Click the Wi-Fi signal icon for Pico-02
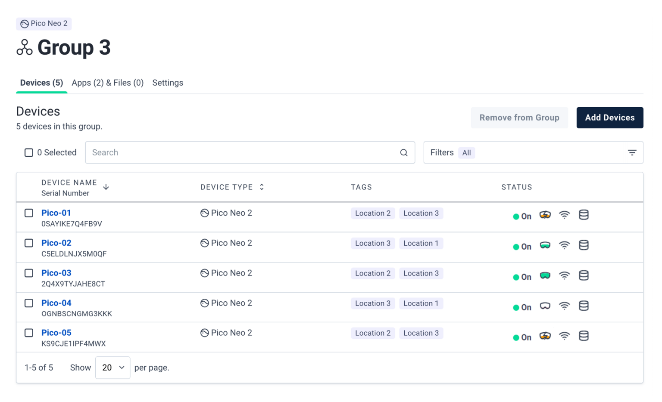The image size is (662, 402). point(565,245)
